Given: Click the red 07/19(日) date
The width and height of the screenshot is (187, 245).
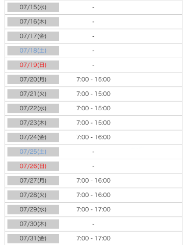Looking at the screenshot, I should [x=33, y=65].
